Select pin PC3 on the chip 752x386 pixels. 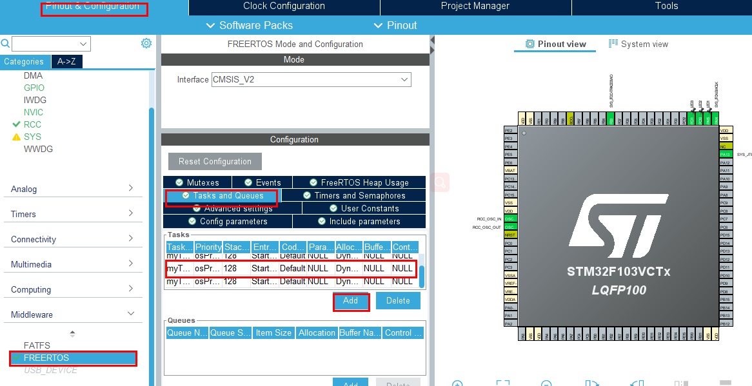tap(510, 267)
